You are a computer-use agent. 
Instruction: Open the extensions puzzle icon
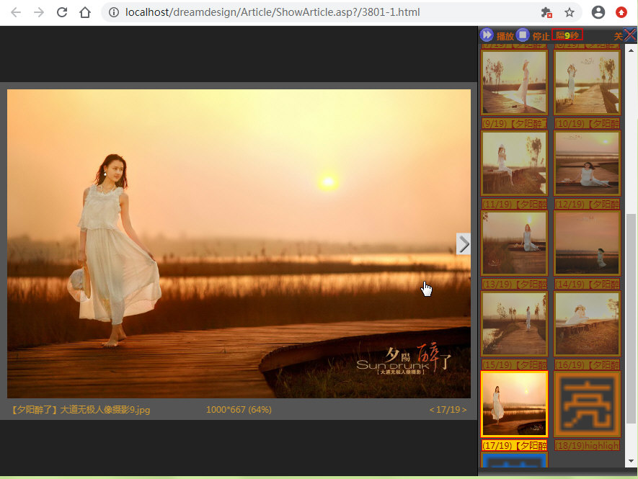pyautogui.click(x=546, y=13)
